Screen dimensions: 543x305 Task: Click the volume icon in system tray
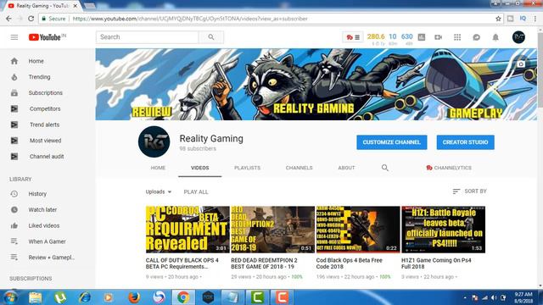[x=494, y=297]
